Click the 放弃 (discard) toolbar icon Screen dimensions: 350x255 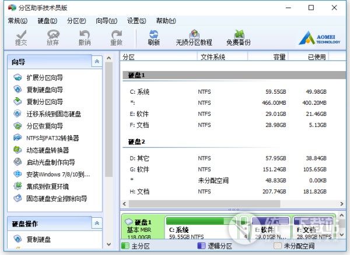(53, 34)
